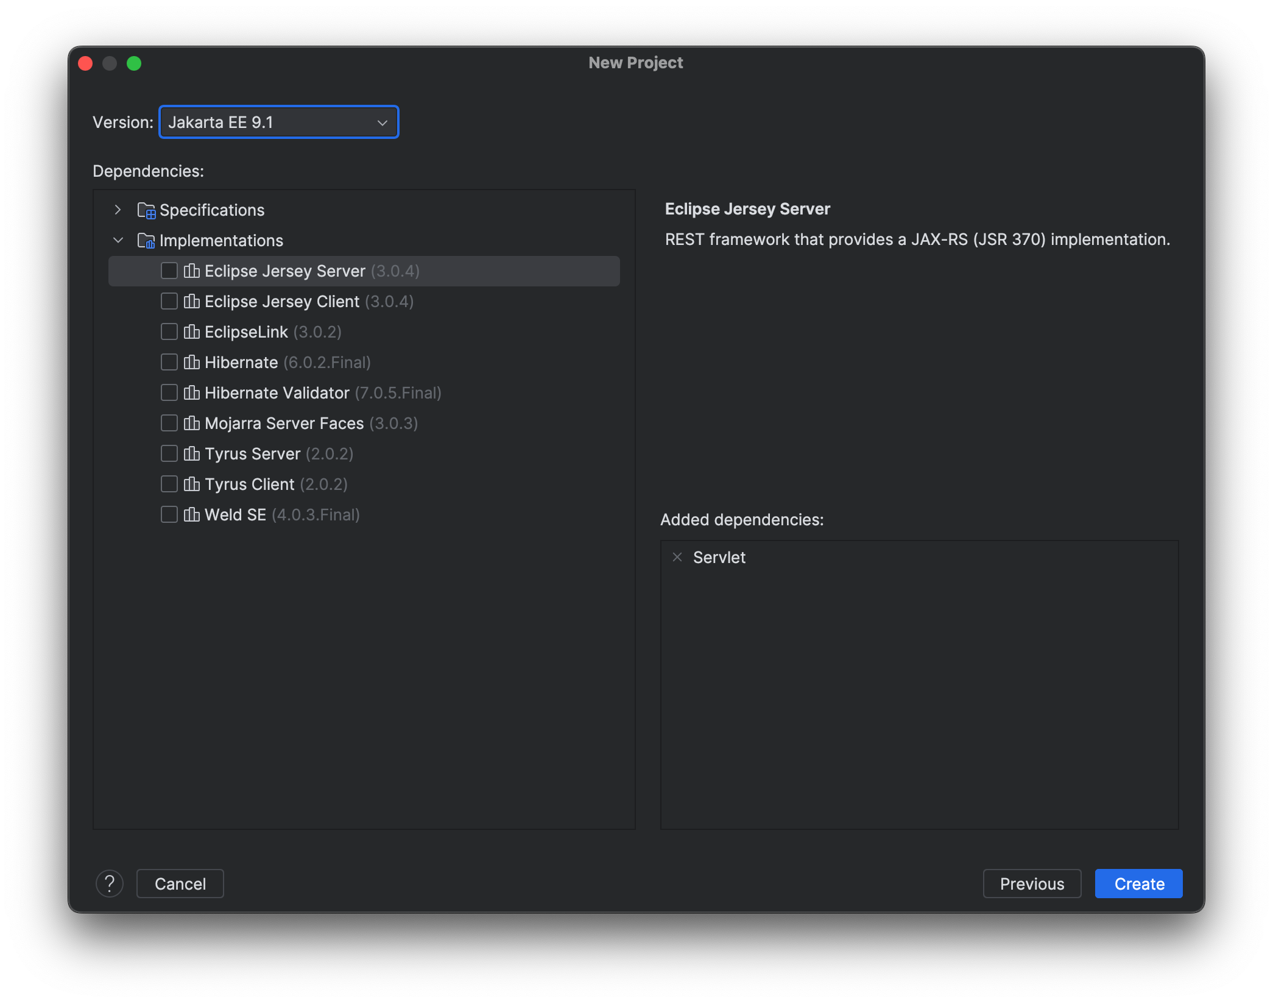Enable the EclipseLink checkbox
The image size is (1273, 1003).
point(169,331)
